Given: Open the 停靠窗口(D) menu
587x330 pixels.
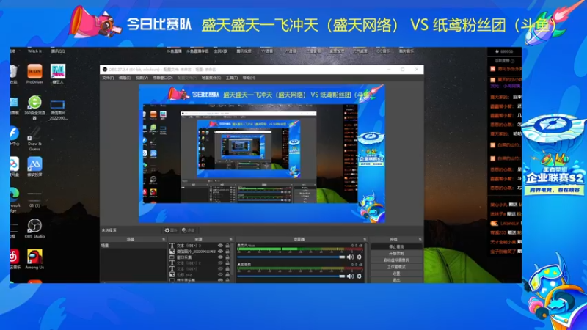Looking at the screenshot, I should pos(162,78).
